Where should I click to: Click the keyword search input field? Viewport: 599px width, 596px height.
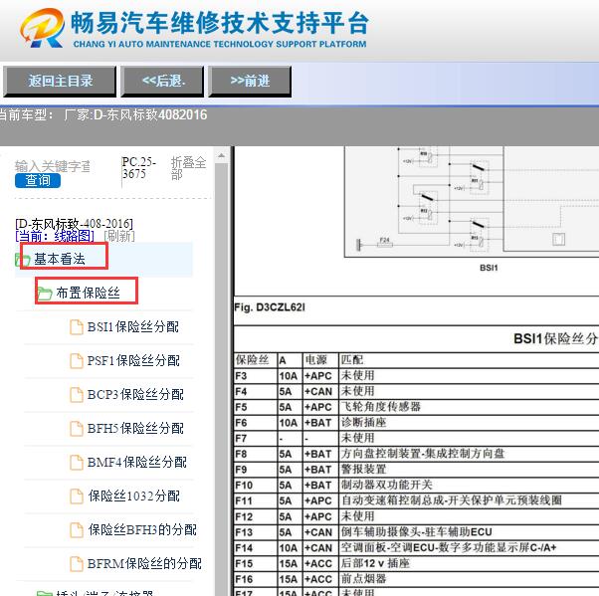point(53,166)
